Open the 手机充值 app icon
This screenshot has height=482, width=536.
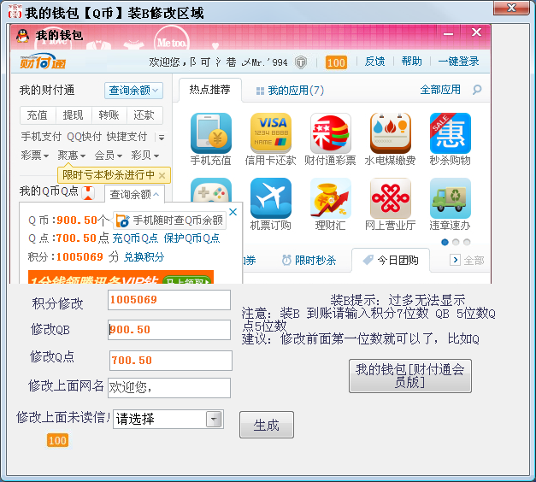[x=211, y=133]
